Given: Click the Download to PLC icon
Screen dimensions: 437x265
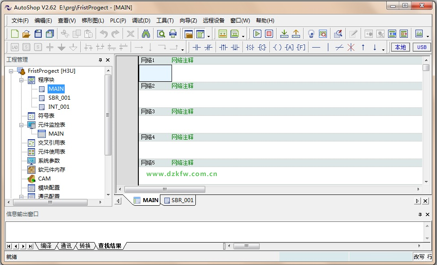Looking at the screenshot, I should (284, 34).
